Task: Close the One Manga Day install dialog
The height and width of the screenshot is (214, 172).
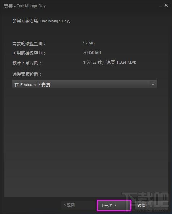Action: (x=166, y=5)
